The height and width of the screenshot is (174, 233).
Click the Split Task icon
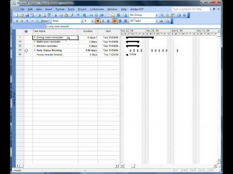[x=102, y=15]
